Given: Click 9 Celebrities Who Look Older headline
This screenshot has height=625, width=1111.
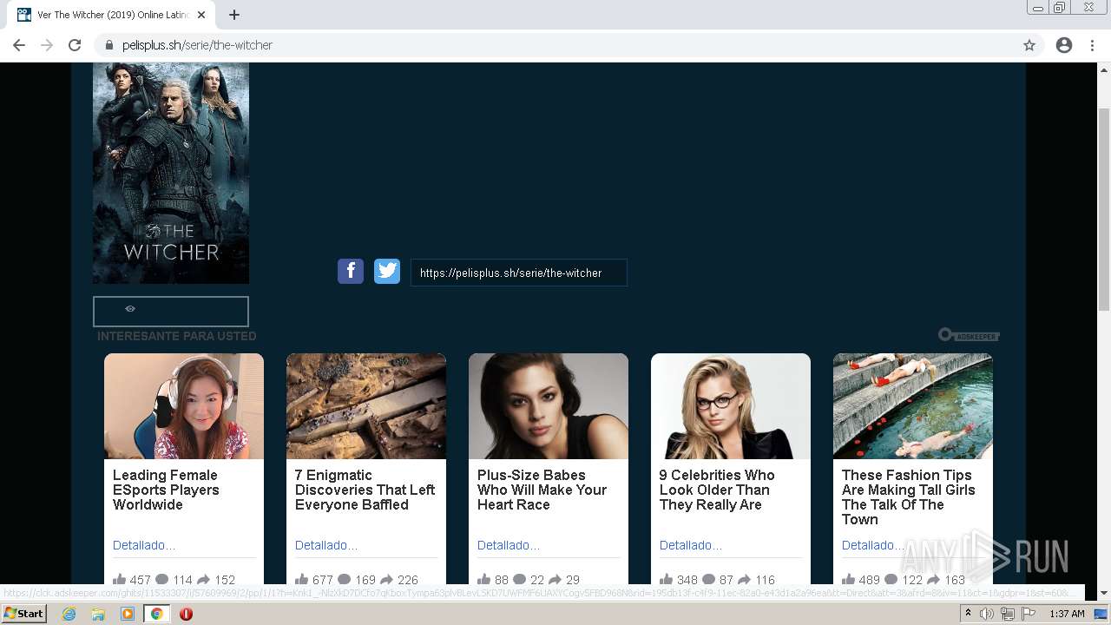Looking at the screenshot, I should [x=717, y=490].
